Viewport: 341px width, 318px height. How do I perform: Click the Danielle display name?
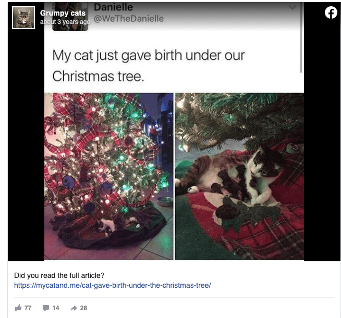(114, 7)
